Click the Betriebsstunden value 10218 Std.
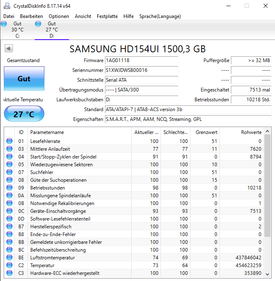Image resolution: width=275 pixels, height=281 pixels. click(251, 100)
